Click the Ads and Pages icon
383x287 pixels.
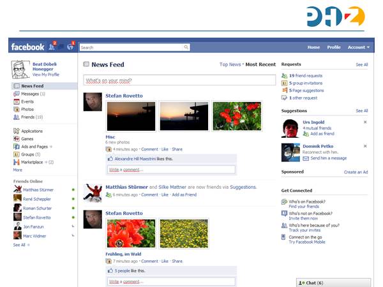click(x=17, y=147)
